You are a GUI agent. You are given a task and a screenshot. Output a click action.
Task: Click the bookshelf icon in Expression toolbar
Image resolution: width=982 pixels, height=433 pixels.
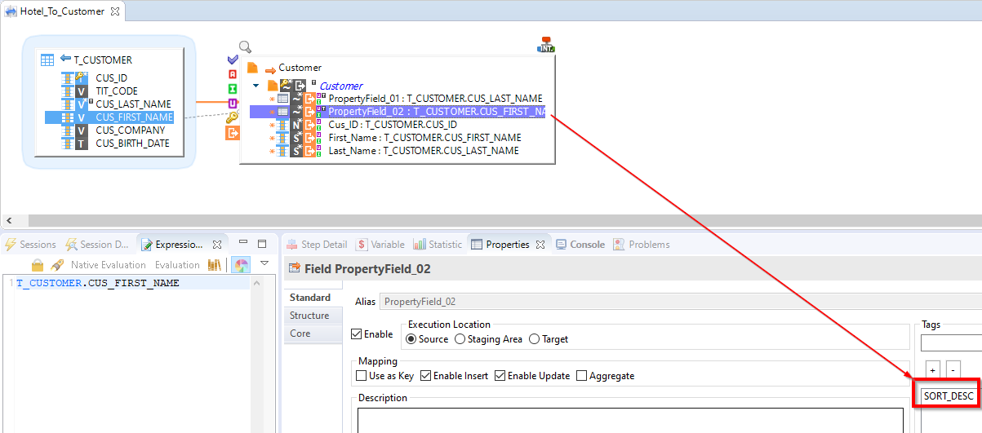215,265
